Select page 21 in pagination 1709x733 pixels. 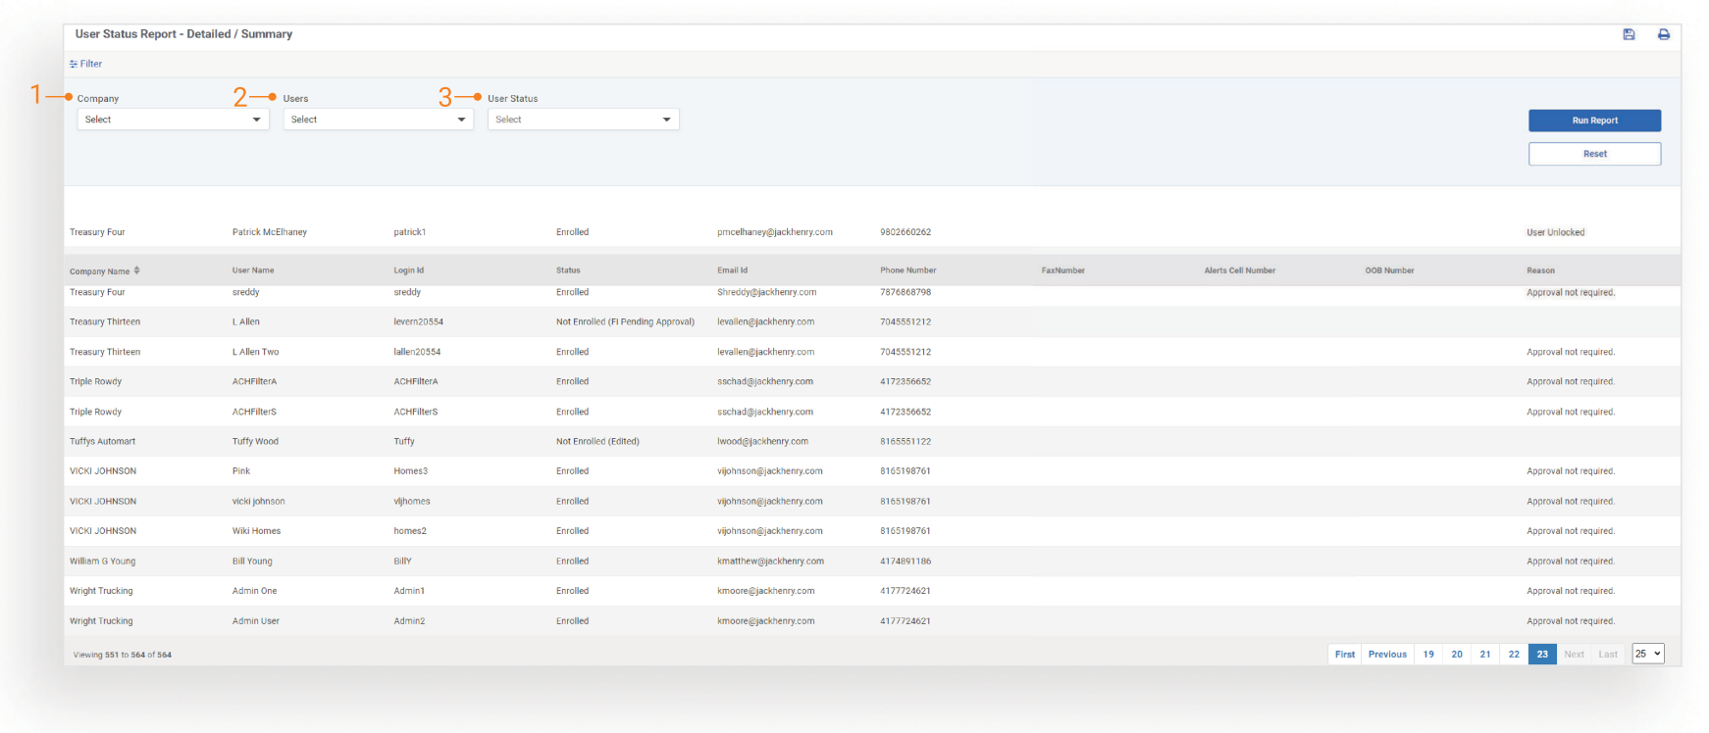click(1485, 655)
